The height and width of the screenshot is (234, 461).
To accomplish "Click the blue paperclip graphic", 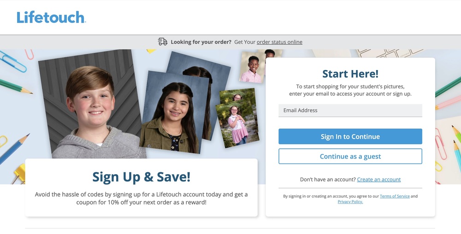I will tap(13, 61).
